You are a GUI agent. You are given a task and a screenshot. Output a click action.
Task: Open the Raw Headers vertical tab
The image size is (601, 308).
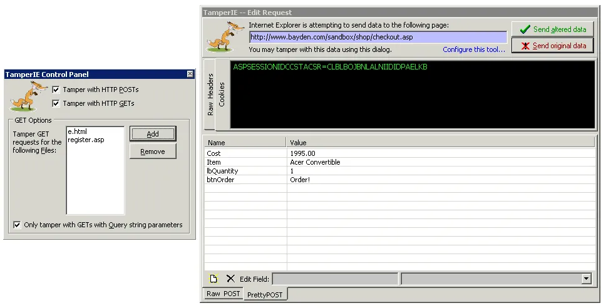coord(210,95)
